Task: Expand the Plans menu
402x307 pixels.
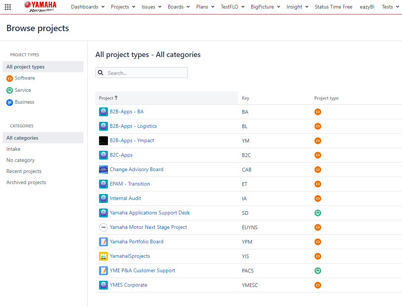Action: point(205,7)
